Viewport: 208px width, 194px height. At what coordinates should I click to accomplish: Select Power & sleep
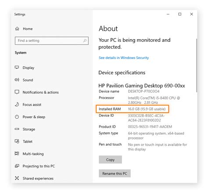click(34, 117)
